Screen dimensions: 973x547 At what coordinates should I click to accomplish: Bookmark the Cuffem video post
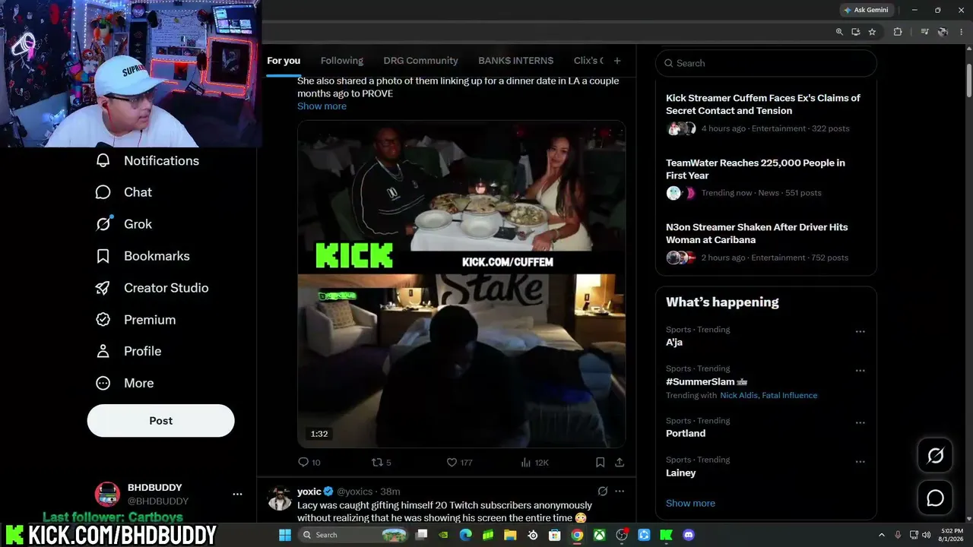[x=600, y=462]
